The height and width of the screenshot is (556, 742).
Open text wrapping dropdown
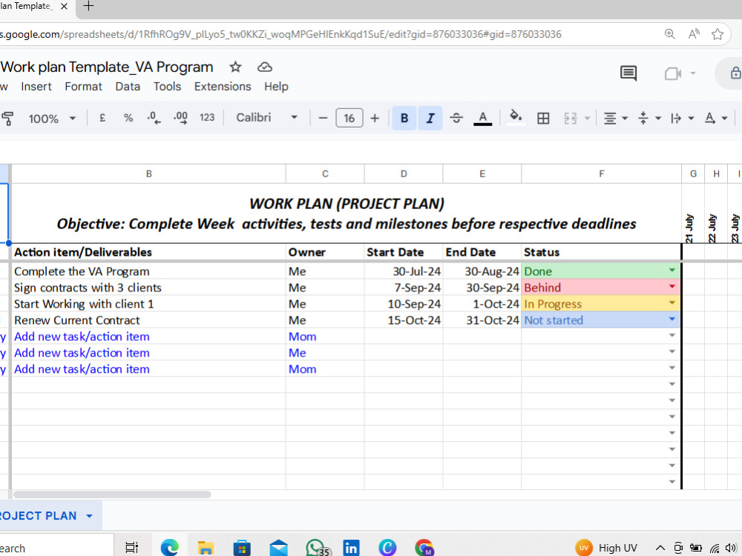click(682, 118)
